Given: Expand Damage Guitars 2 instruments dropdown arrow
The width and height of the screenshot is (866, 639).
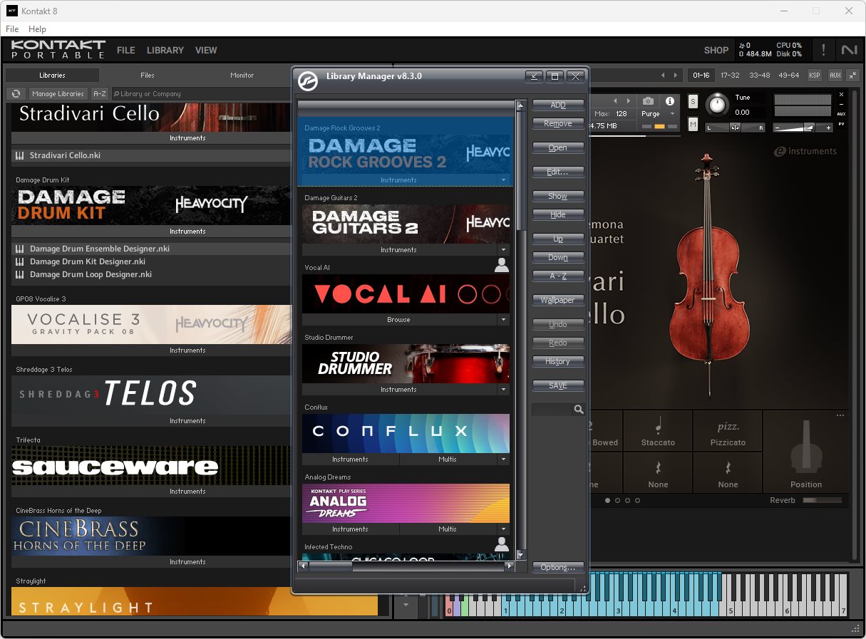Looking at the screenshot, I should (503, 250).
